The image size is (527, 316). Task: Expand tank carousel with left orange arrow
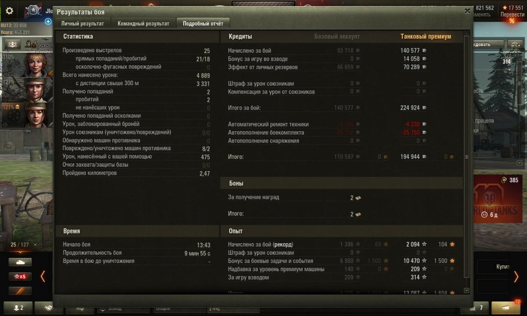43,276
